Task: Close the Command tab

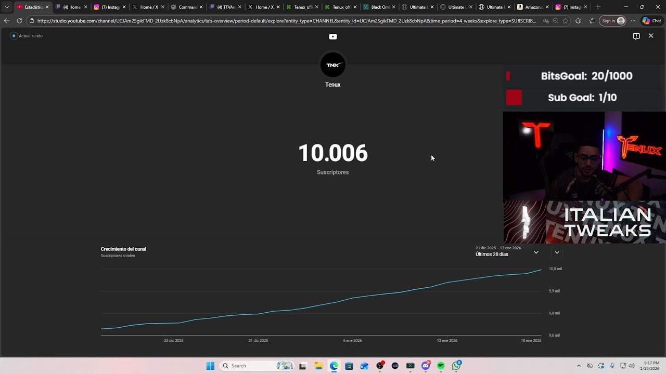Action: click(x=201, y=7)
